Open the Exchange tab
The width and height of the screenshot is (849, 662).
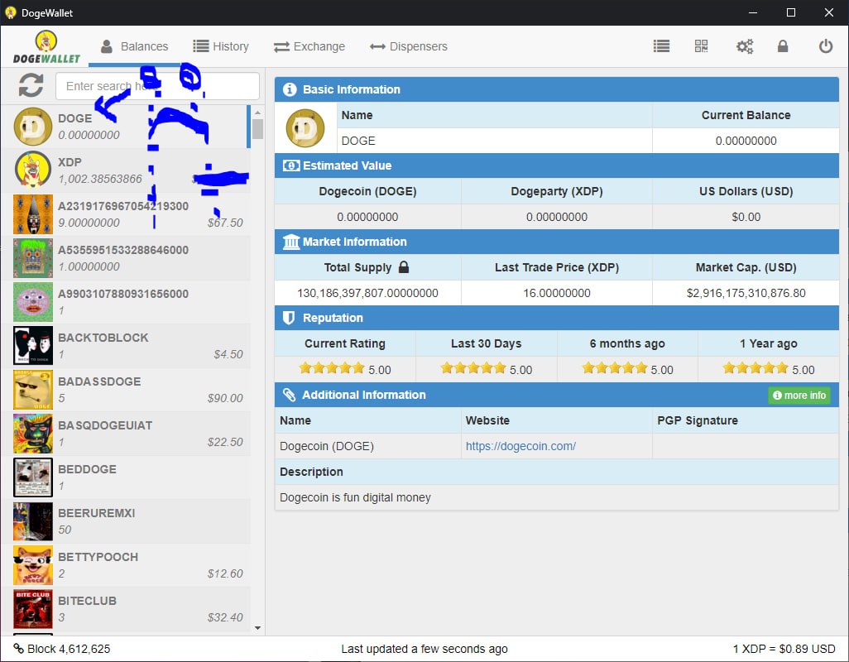tap(309, 46)
